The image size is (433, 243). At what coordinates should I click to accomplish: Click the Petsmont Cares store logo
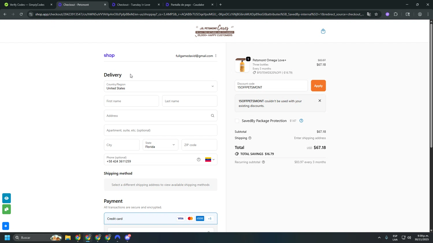coord(215,31)
